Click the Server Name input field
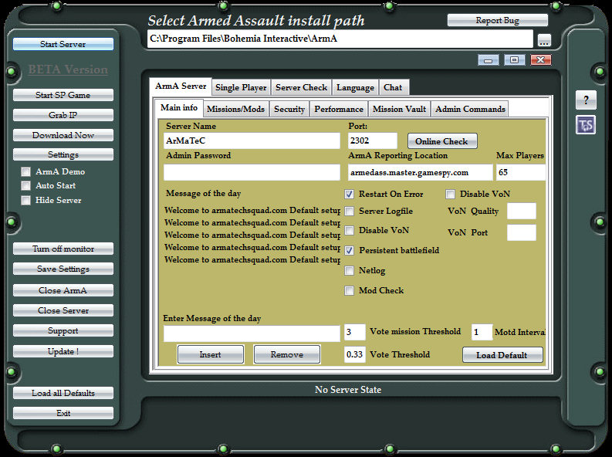Viewport: 612px width, 457px height. coord(252,141)
